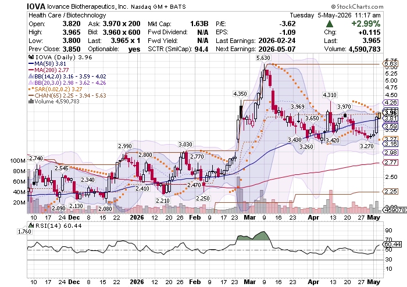Click the RSI(14) 60.44 indicator label

[55, 225]
